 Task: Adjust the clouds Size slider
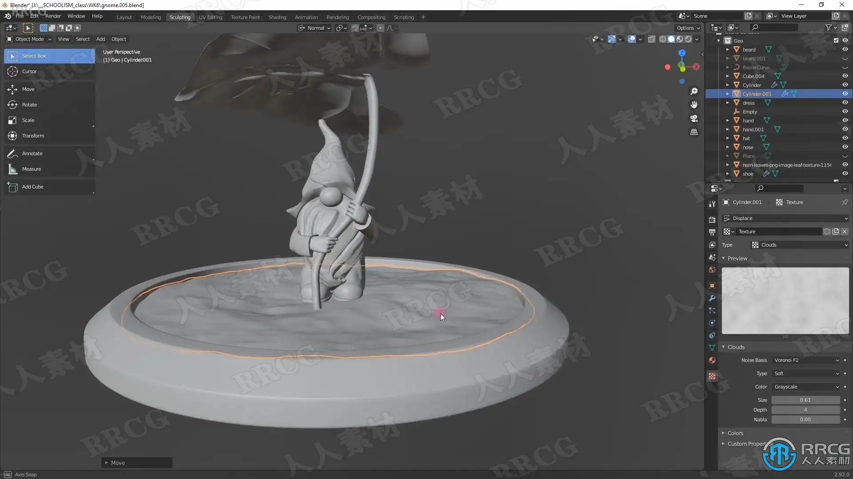(x=805, y=400)
